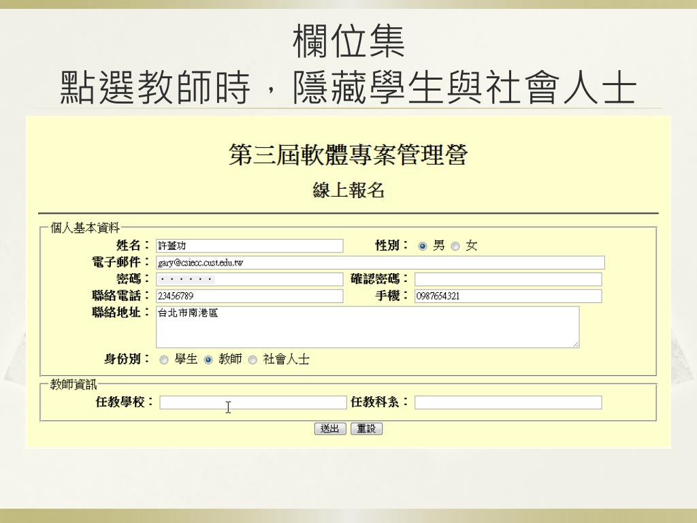Click the 線上報名 subheading text
The height and width of the screenshot is (523, 697).
[348, 191]
